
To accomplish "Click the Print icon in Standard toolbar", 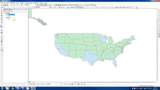I will (7, 5).
